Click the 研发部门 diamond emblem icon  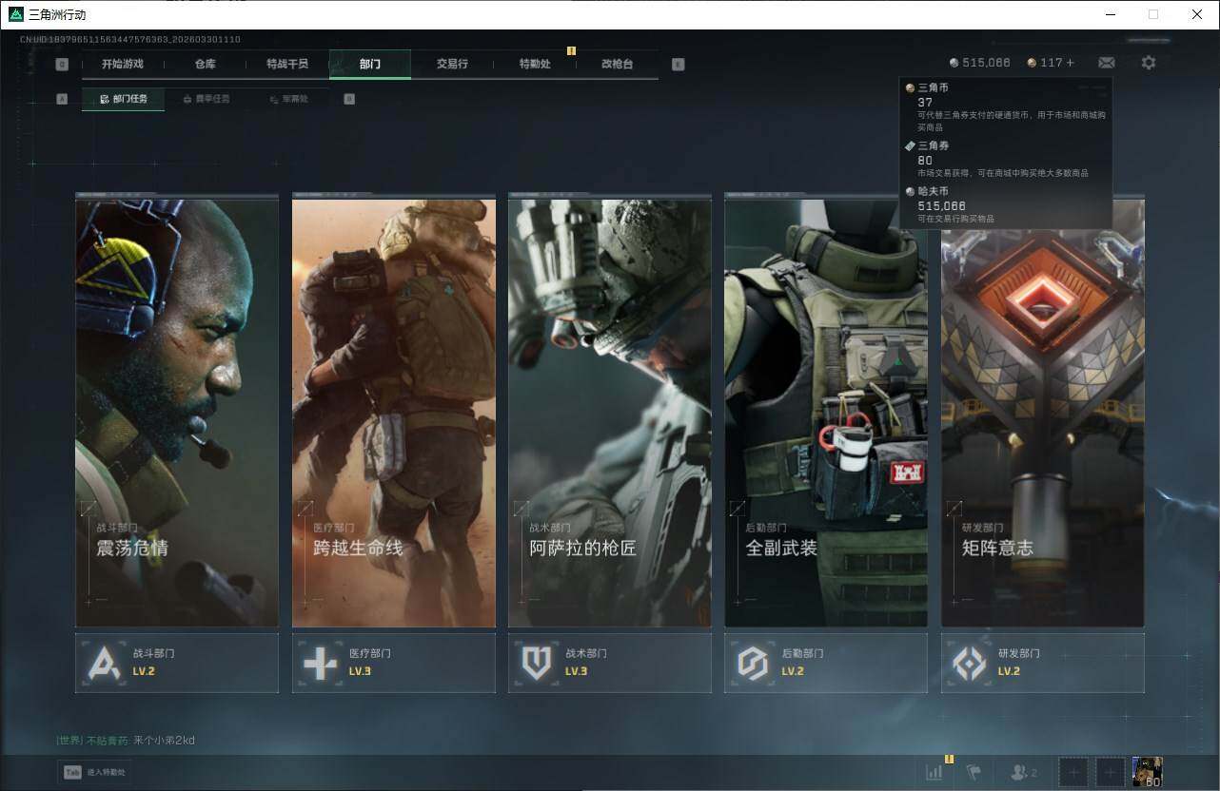click(969, 663)
